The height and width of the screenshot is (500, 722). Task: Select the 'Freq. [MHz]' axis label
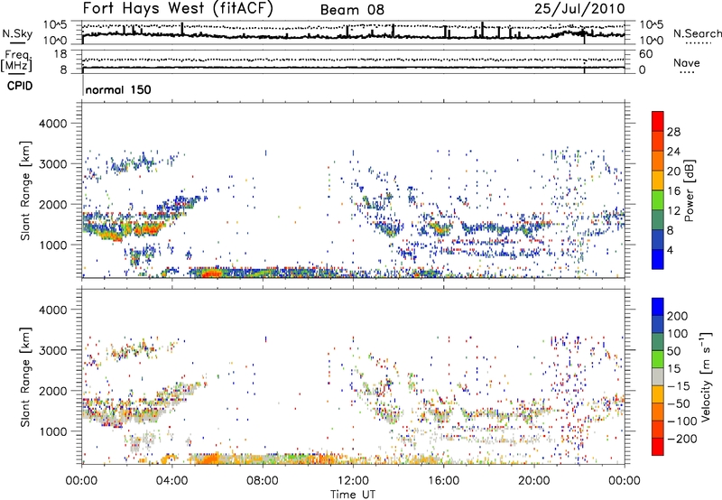16,61
